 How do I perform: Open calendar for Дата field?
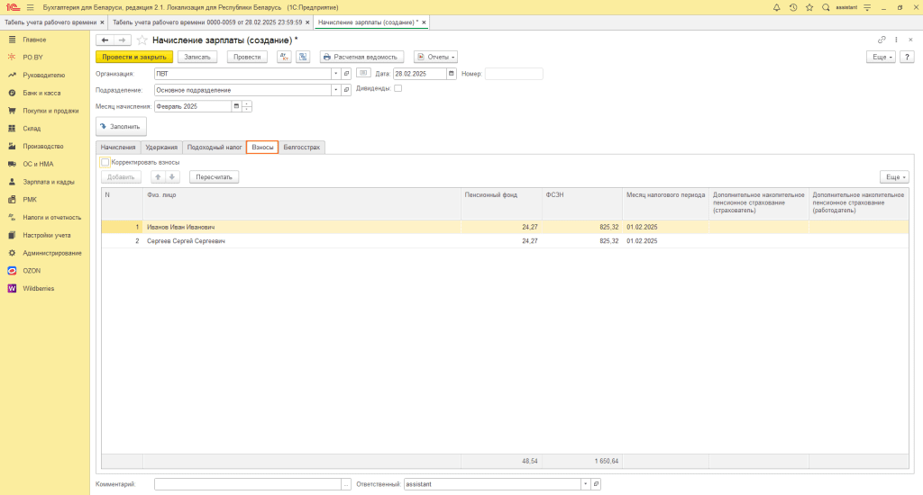(x=452, y=74)
